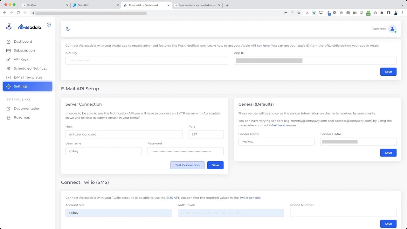Follow the 'here' Adalo API key link
This screenshot has height=229, width=407.
coord(266,45)
